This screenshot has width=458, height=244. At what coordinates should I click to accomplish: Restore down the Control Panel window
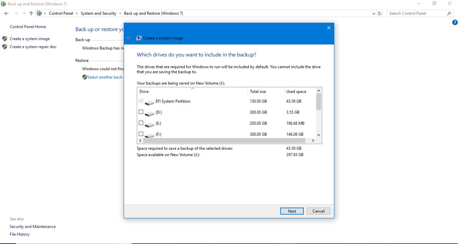pos(434,4)
